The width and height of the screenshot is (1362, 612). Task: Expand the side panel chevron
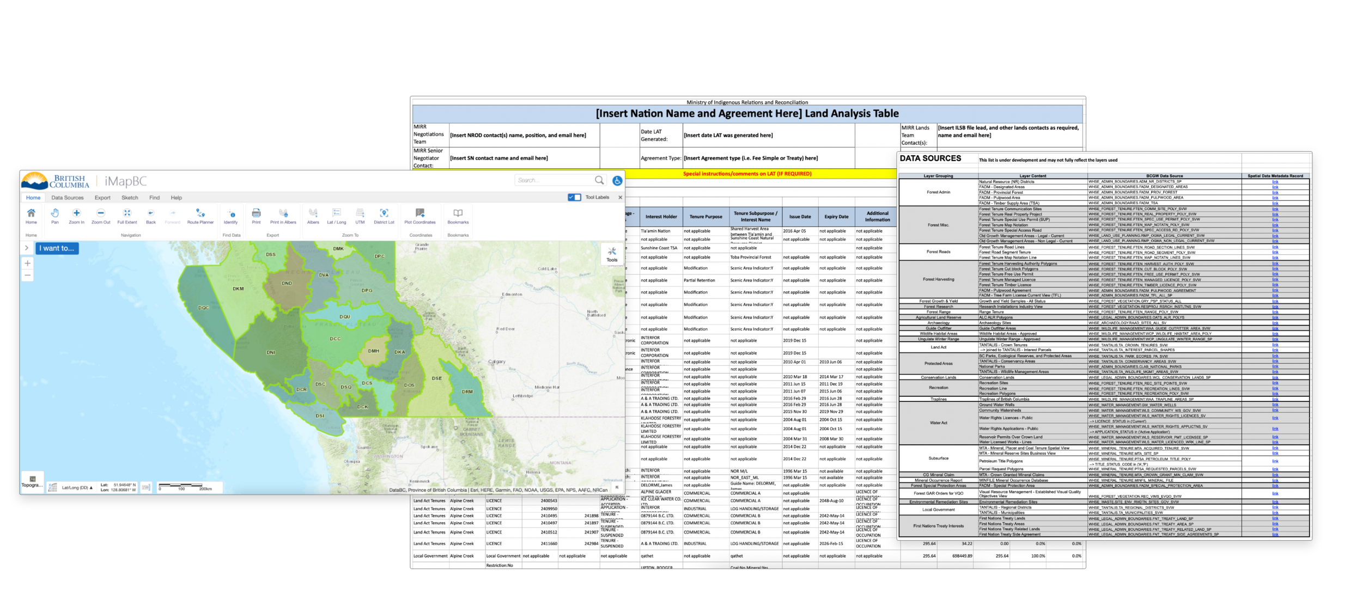[x=26, y=248]
